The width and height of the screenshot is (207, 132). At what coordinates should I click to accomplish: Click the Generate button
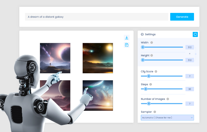point(182,17)
